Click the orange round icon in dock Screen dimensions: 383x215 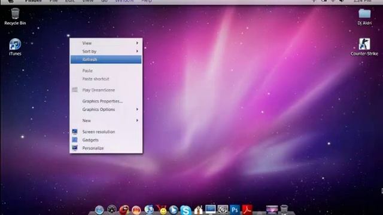click(136, 210)
